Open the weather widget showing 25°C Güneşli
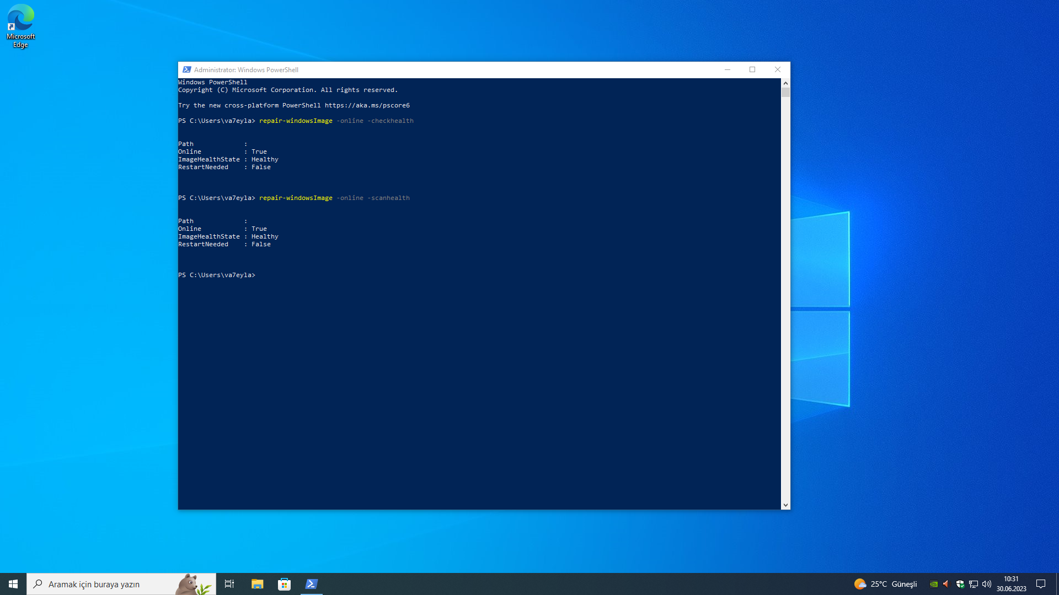Image resolution: width=1059 pixels, height=595 pixels. pyautogui.click(x=885, y=584)
